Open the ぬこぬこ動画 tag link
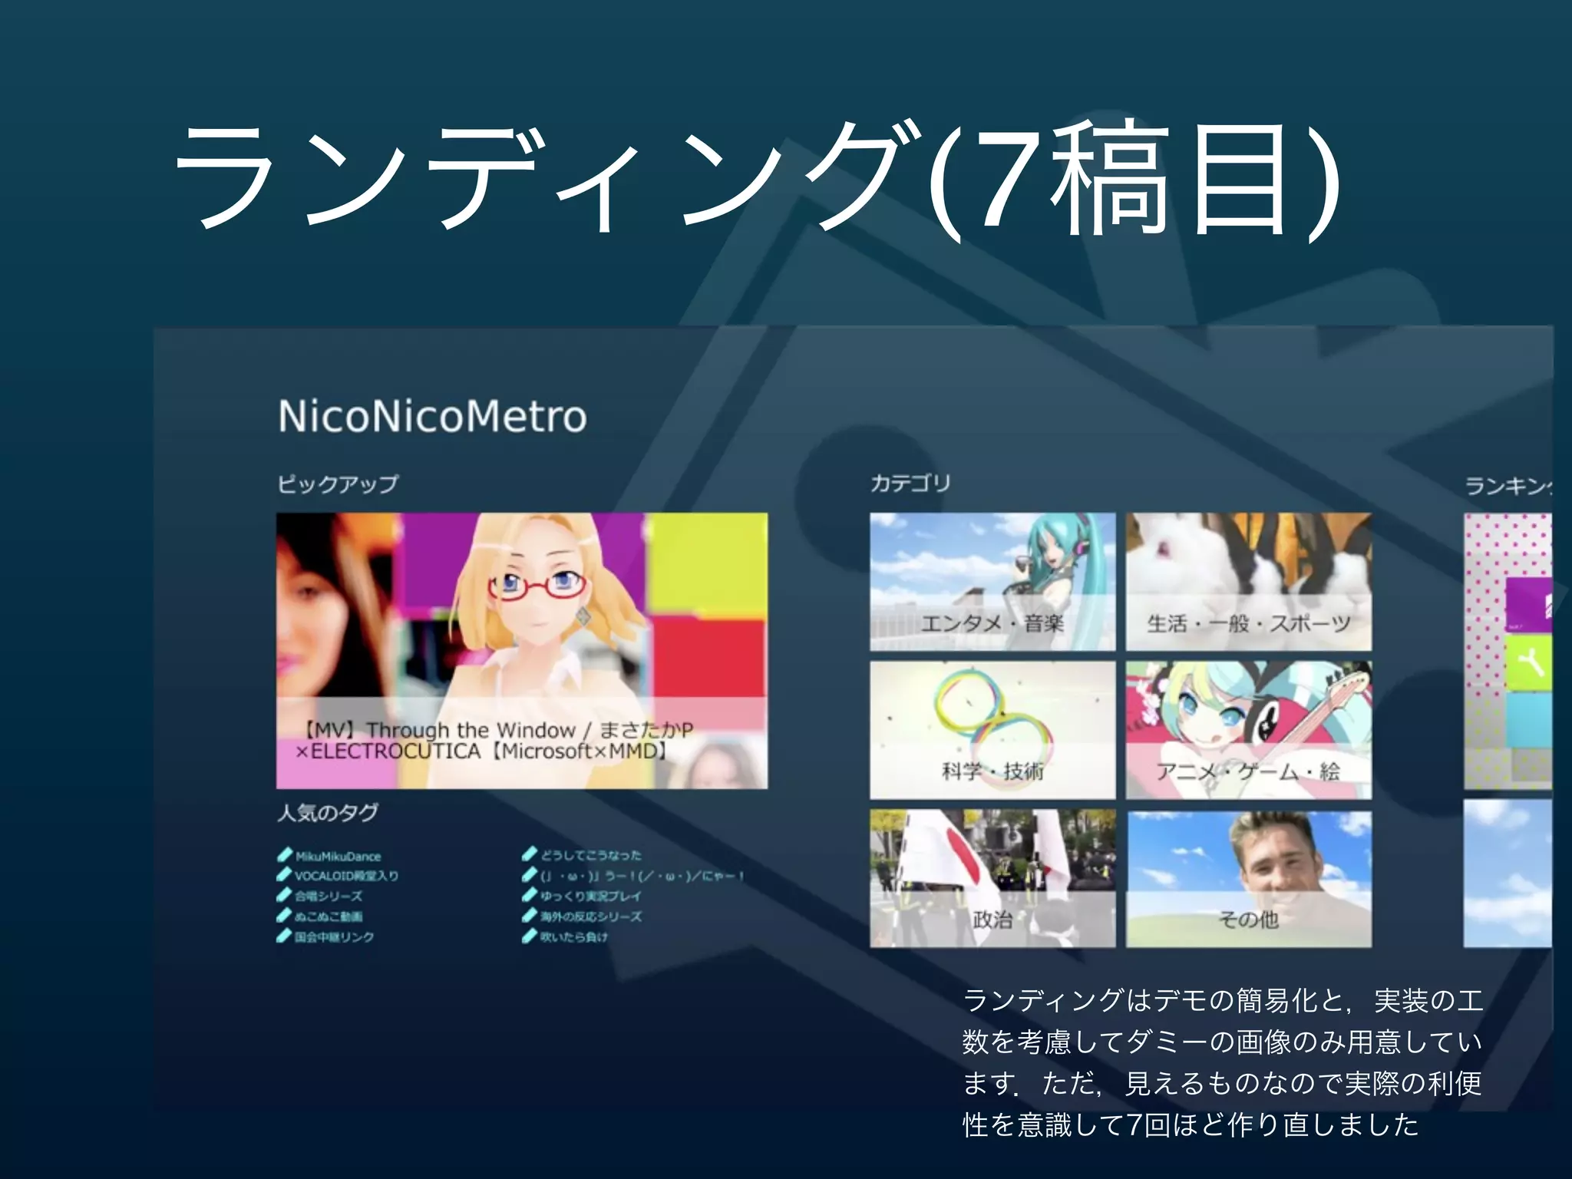Viewport: 1572px width, 1179px height. click(329, 916)
